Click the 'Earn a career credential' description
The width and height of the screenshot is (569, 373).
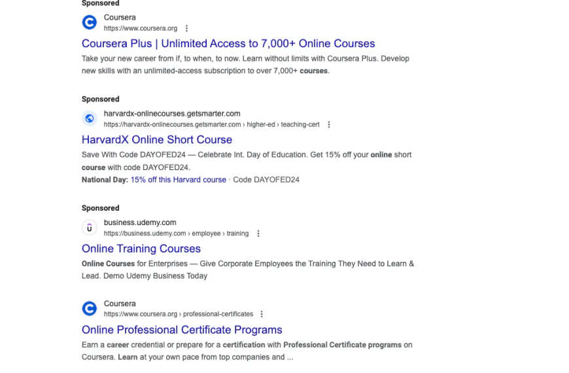click(247, 351)
